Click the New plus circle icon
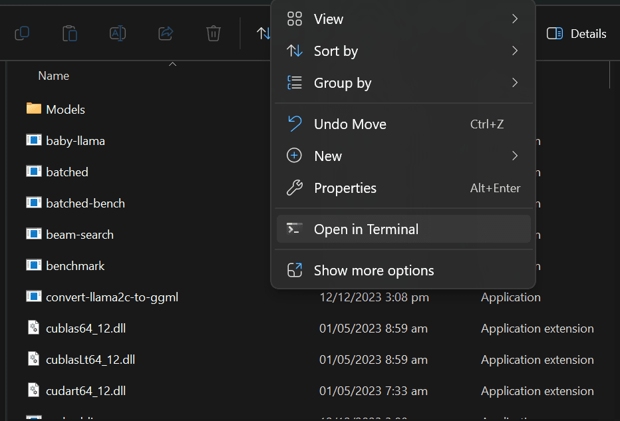 pos(294,156)
